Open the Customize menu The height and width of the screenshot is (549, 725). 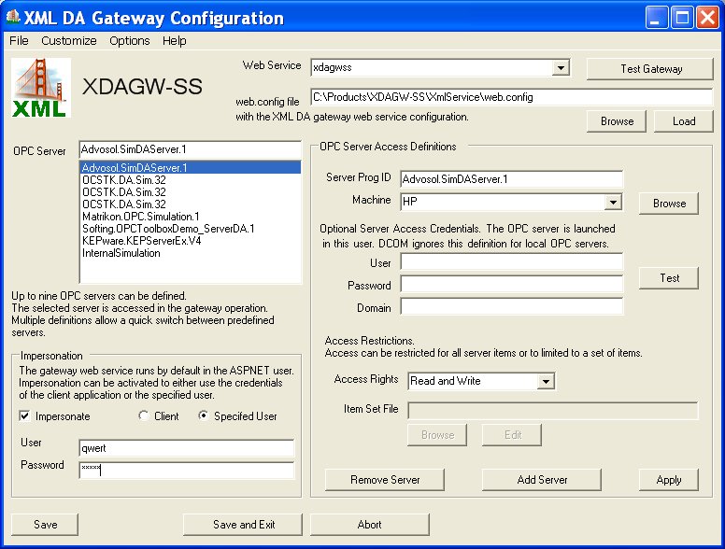point(69,41)
